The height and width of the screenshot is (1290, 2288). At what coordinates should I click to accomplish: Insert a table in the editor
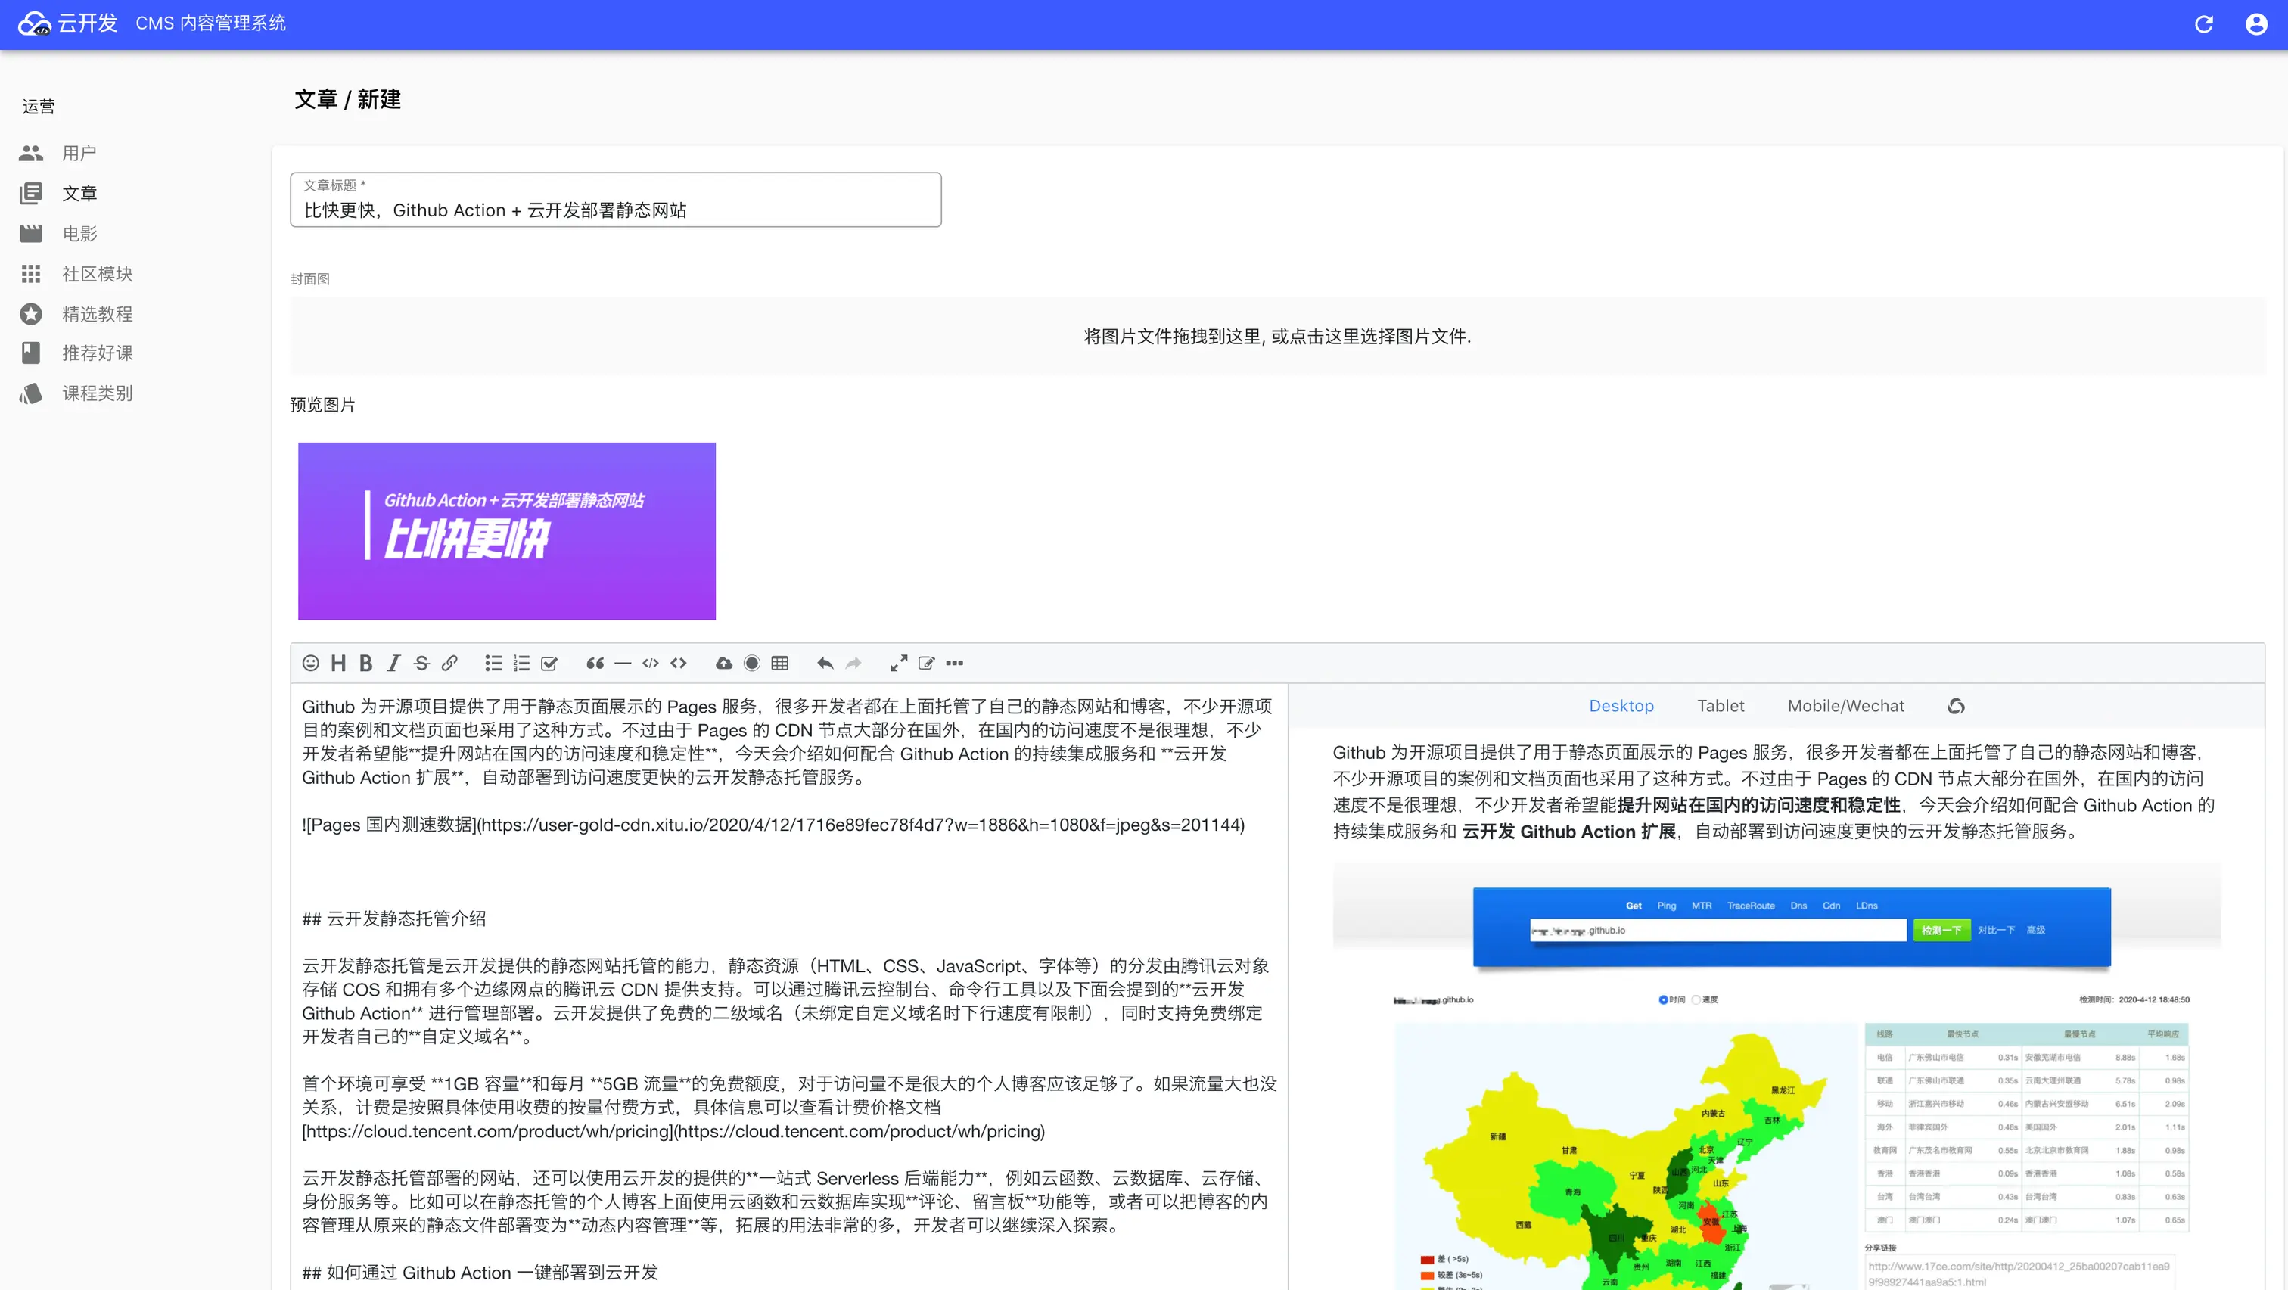[780, 663]
